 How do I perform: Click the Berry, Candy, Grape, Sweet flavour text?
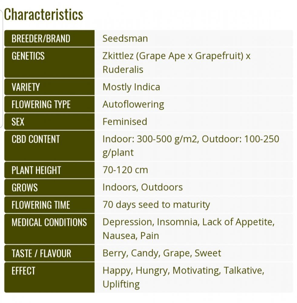click(x=162, y=253)
